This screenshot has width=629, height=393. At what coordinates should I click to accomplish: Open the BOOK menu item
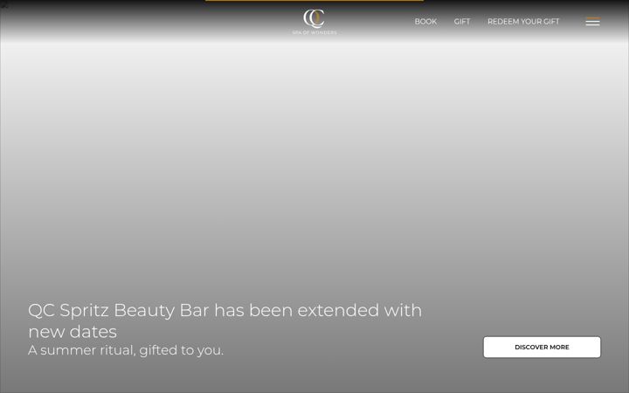point(425,22)
